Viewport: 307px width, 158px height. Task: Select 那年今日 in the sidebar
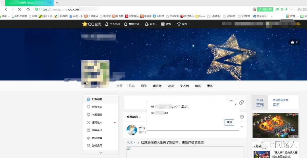(x=101, y=130)
